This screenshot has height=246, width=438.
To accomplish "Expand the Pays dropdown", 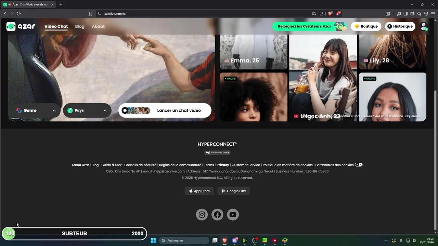I will (x=87, y=110).
